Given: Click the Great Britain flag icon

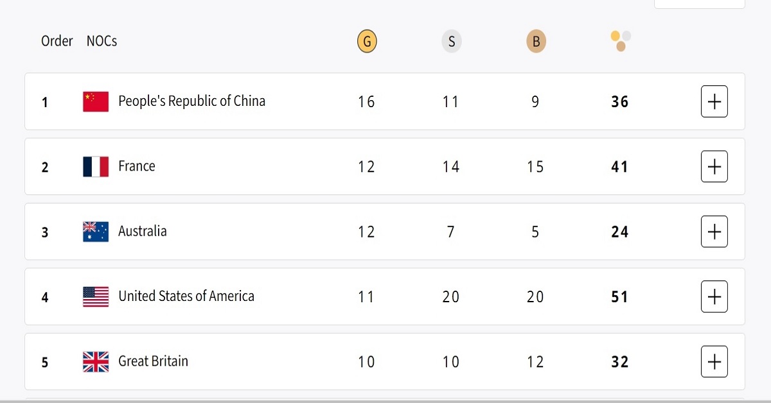Looking at the screenshot, I should [x=96, y=362].
